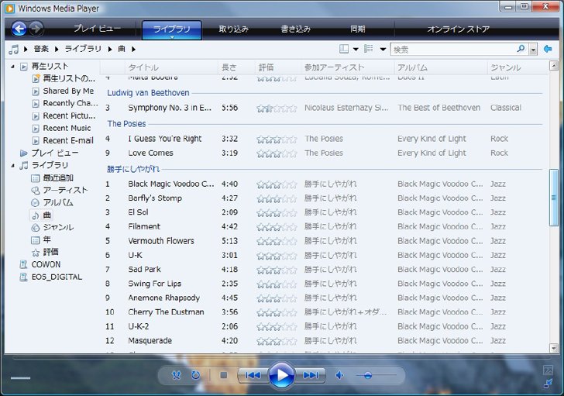Click the music note category icon in breadcrumb
564x396 pixels.
click(13, 50)
